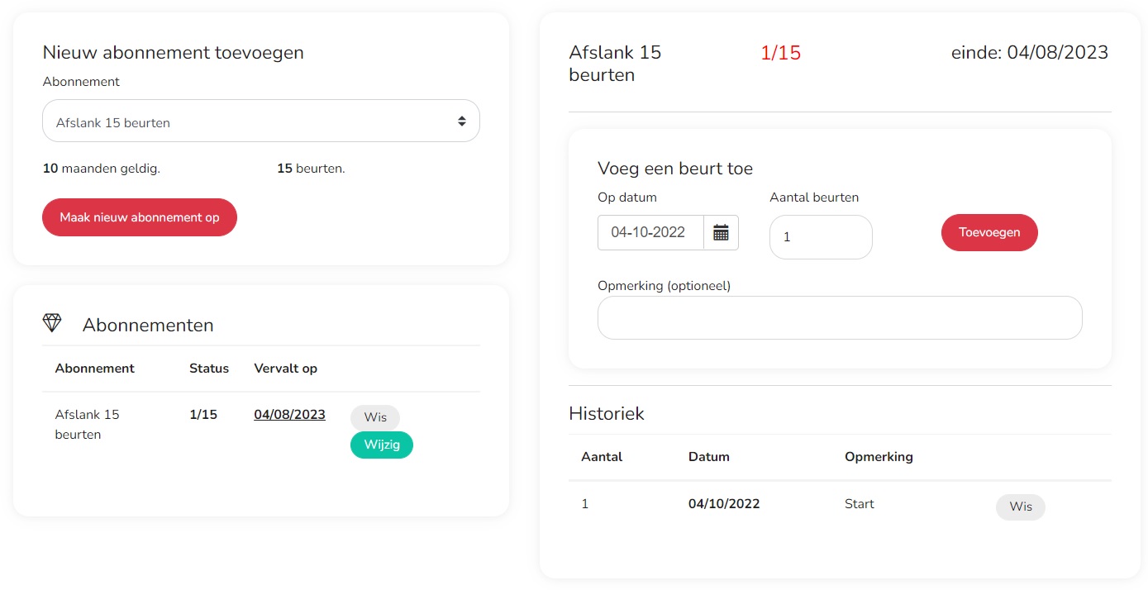This screenshot has height=590, width=1148.
Task: Click the Datum column header in Historiek
Action: [x=708, y=457]
